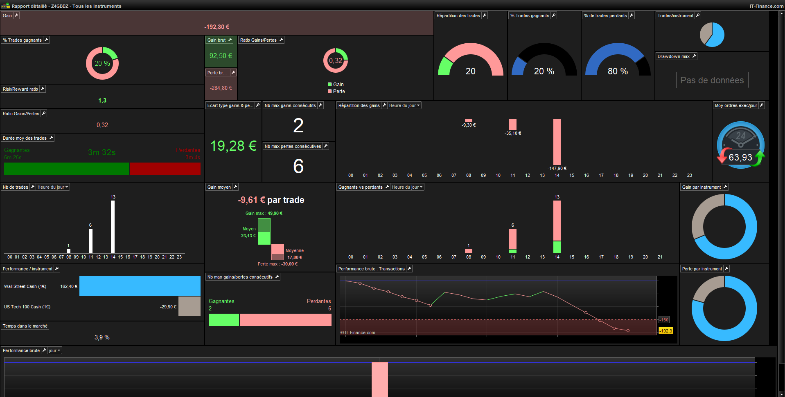The width and height of the screenshot is (785, 397).
Task: Open wrench settings for Trades/instrument
Action: click(698, 15)
